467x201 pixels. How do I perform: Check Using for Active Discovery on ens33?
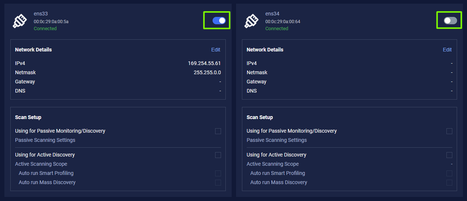[x=218, y=155]
